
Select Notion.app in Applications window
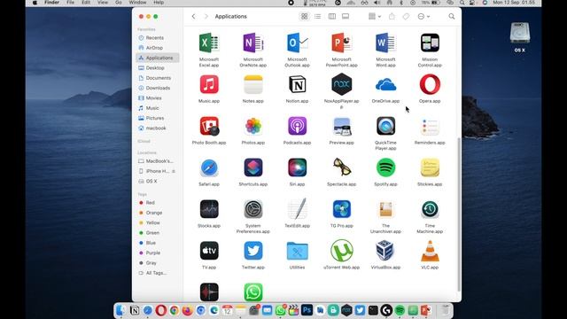pyautogui.click(x=298, y=84)
